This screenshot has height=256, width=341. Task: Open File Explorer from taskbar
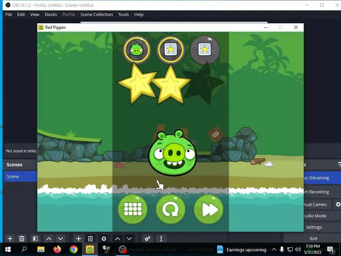point(41,249)
